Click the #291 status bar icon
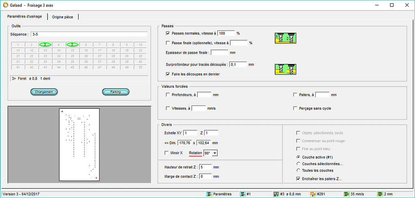The height and width of the screenshot is (198, 415). coord(313,194)
